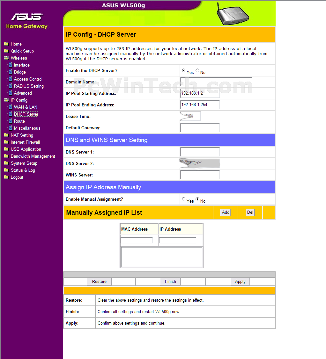The width and height of the screenshot is (326, 359).
Task: Click the page icon beside RADIUS Setting
Action: click(11, 86)
